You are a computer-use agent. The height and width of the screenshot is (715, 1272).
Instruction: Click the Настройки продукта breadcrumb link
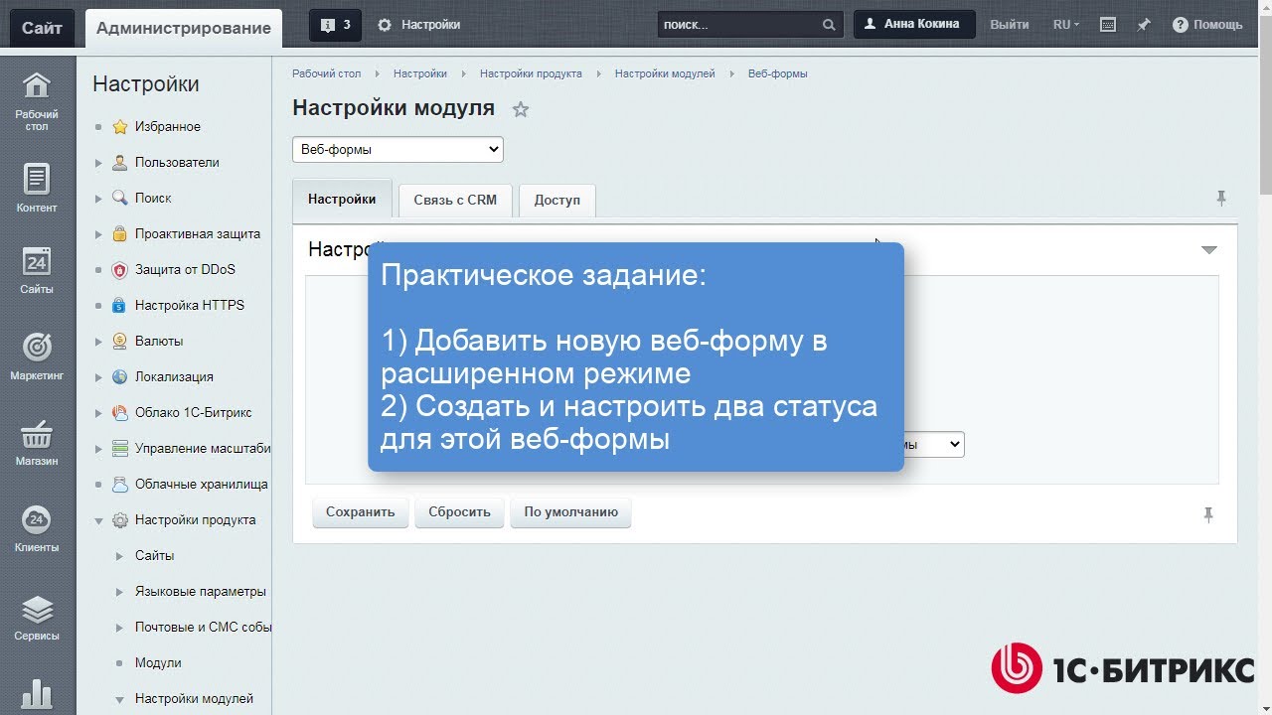click(x=531, y=73)
